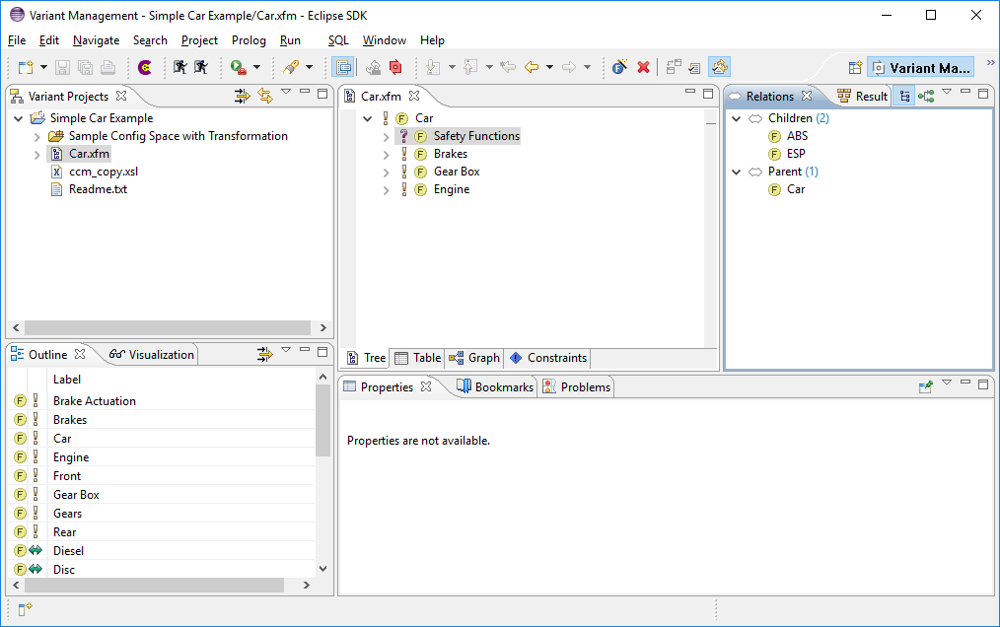1000x627 pixels.
Task: Toggle the highlighted icon at main toolbar end
Action: (x=719, y=67)
